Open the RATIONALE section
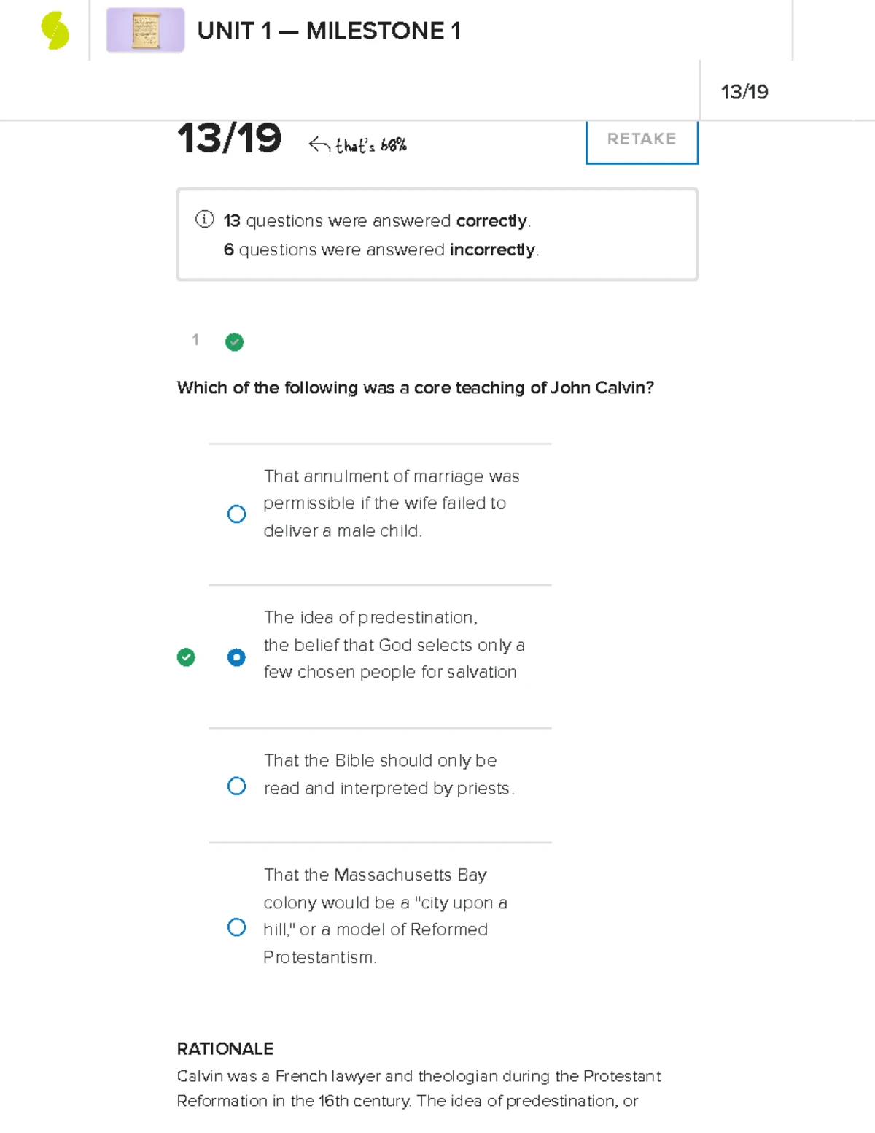Image resolution: width=875 pixels, height=1133 pixels. coord(225,1049)
